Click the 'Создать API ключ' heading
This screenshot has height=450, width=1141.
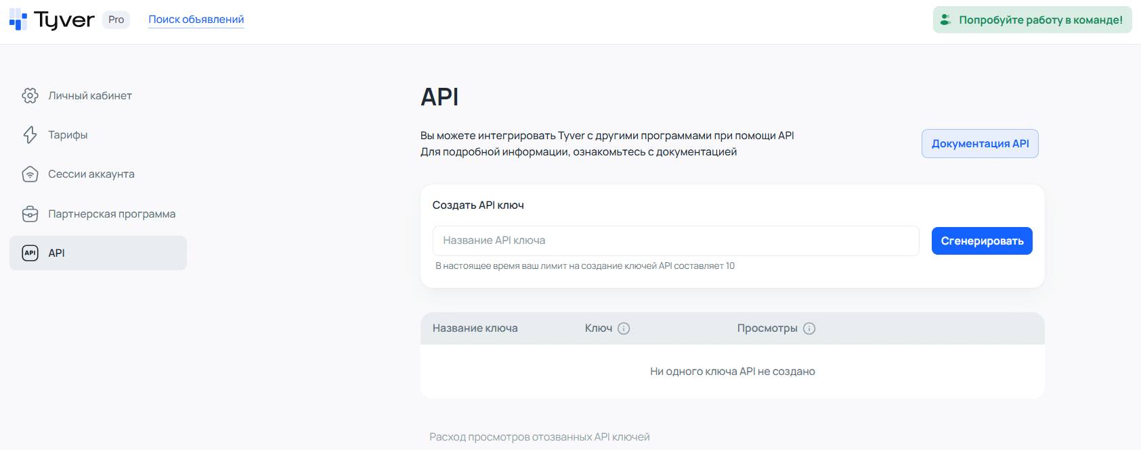point(478,205)
